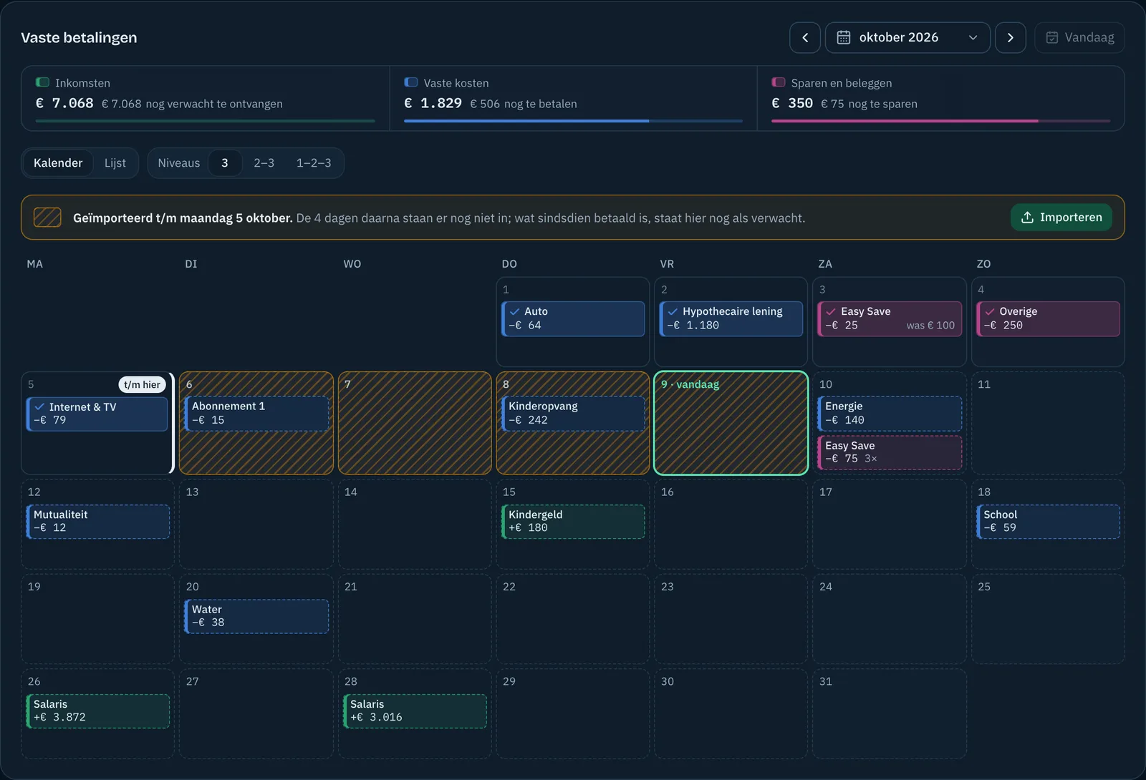Open the oktober 2026 month picker
This screenshot has width=1146, height=780.
pyautogui.click(x=907, y=38)
